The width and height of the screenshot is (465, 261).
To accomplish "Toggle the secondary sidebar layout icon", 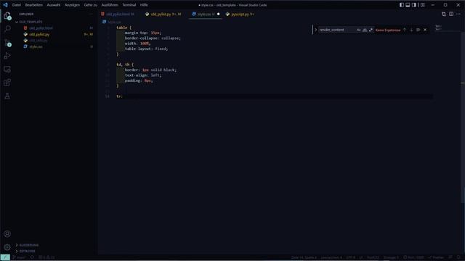I will [414, 5].
